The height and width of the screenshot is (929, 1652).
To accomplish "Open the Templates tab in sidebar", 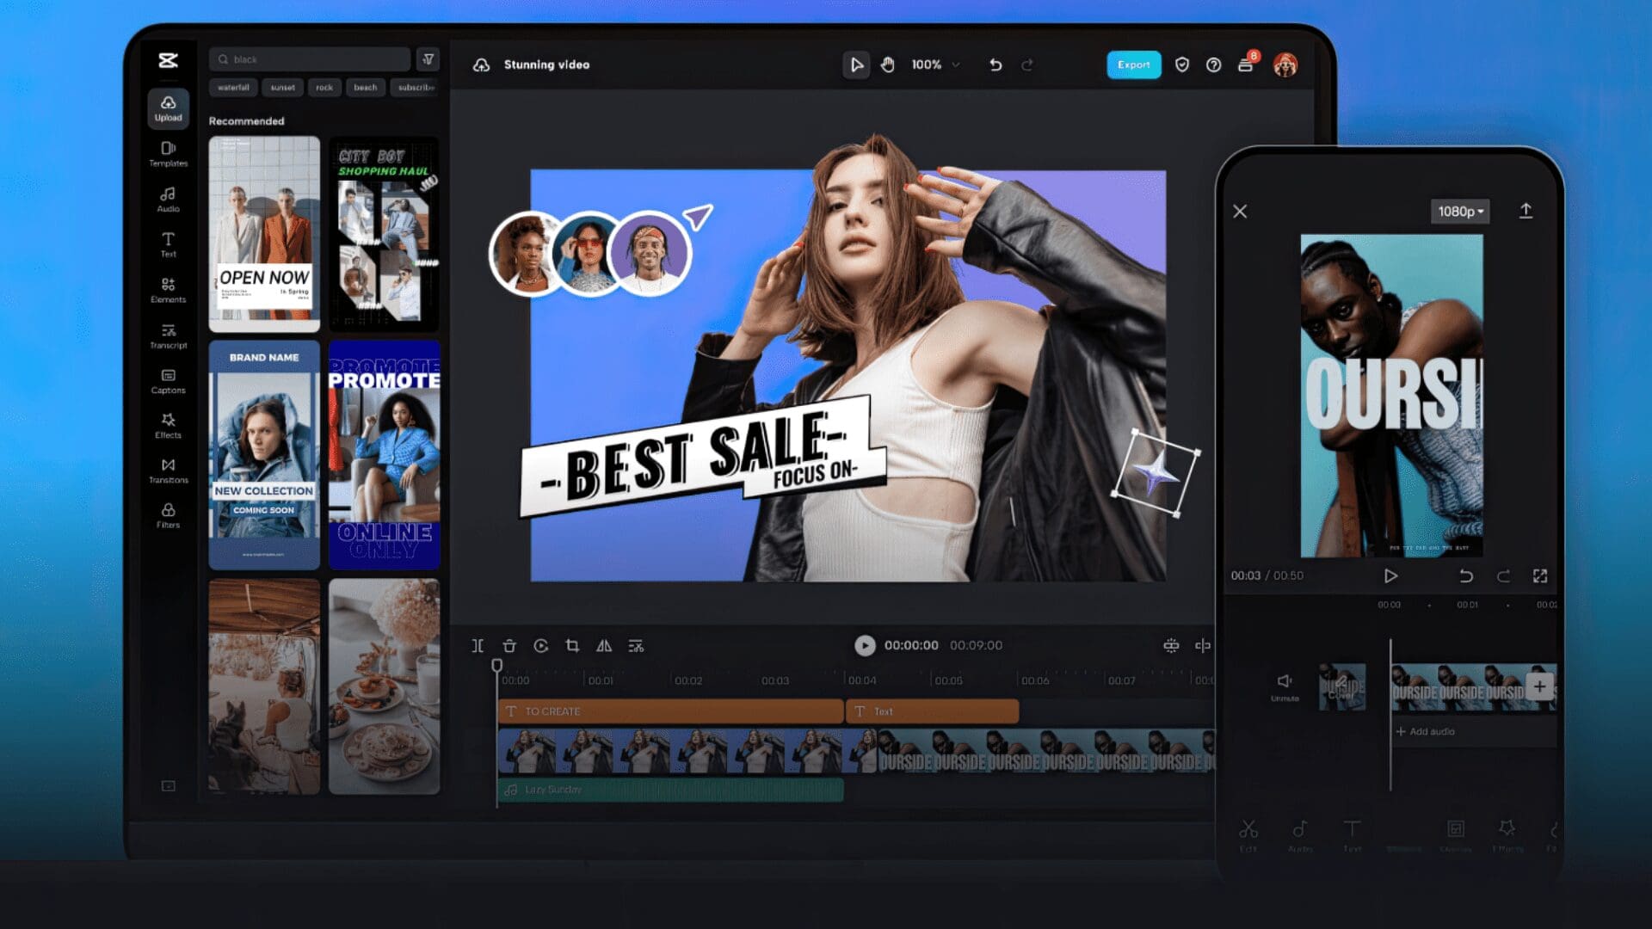I will pyautogui.click(x=168, y=153).
